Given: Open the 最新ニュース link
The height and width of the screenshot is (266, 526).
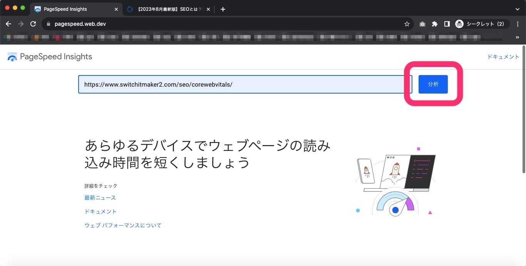Looking at the screenshot, I should [100, 198].
